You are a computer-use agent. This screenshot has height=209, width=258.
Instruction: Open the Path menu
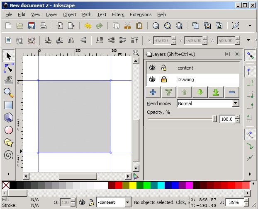[87, 14]
